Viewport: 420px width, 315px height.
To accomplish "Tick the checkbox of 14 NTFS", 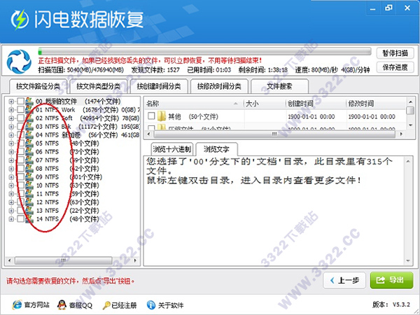I will (x=20, y=219).
